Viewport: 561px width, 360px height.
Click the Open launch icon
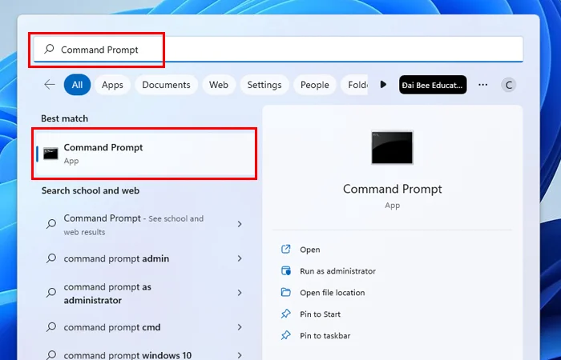[x=286, y=249]
